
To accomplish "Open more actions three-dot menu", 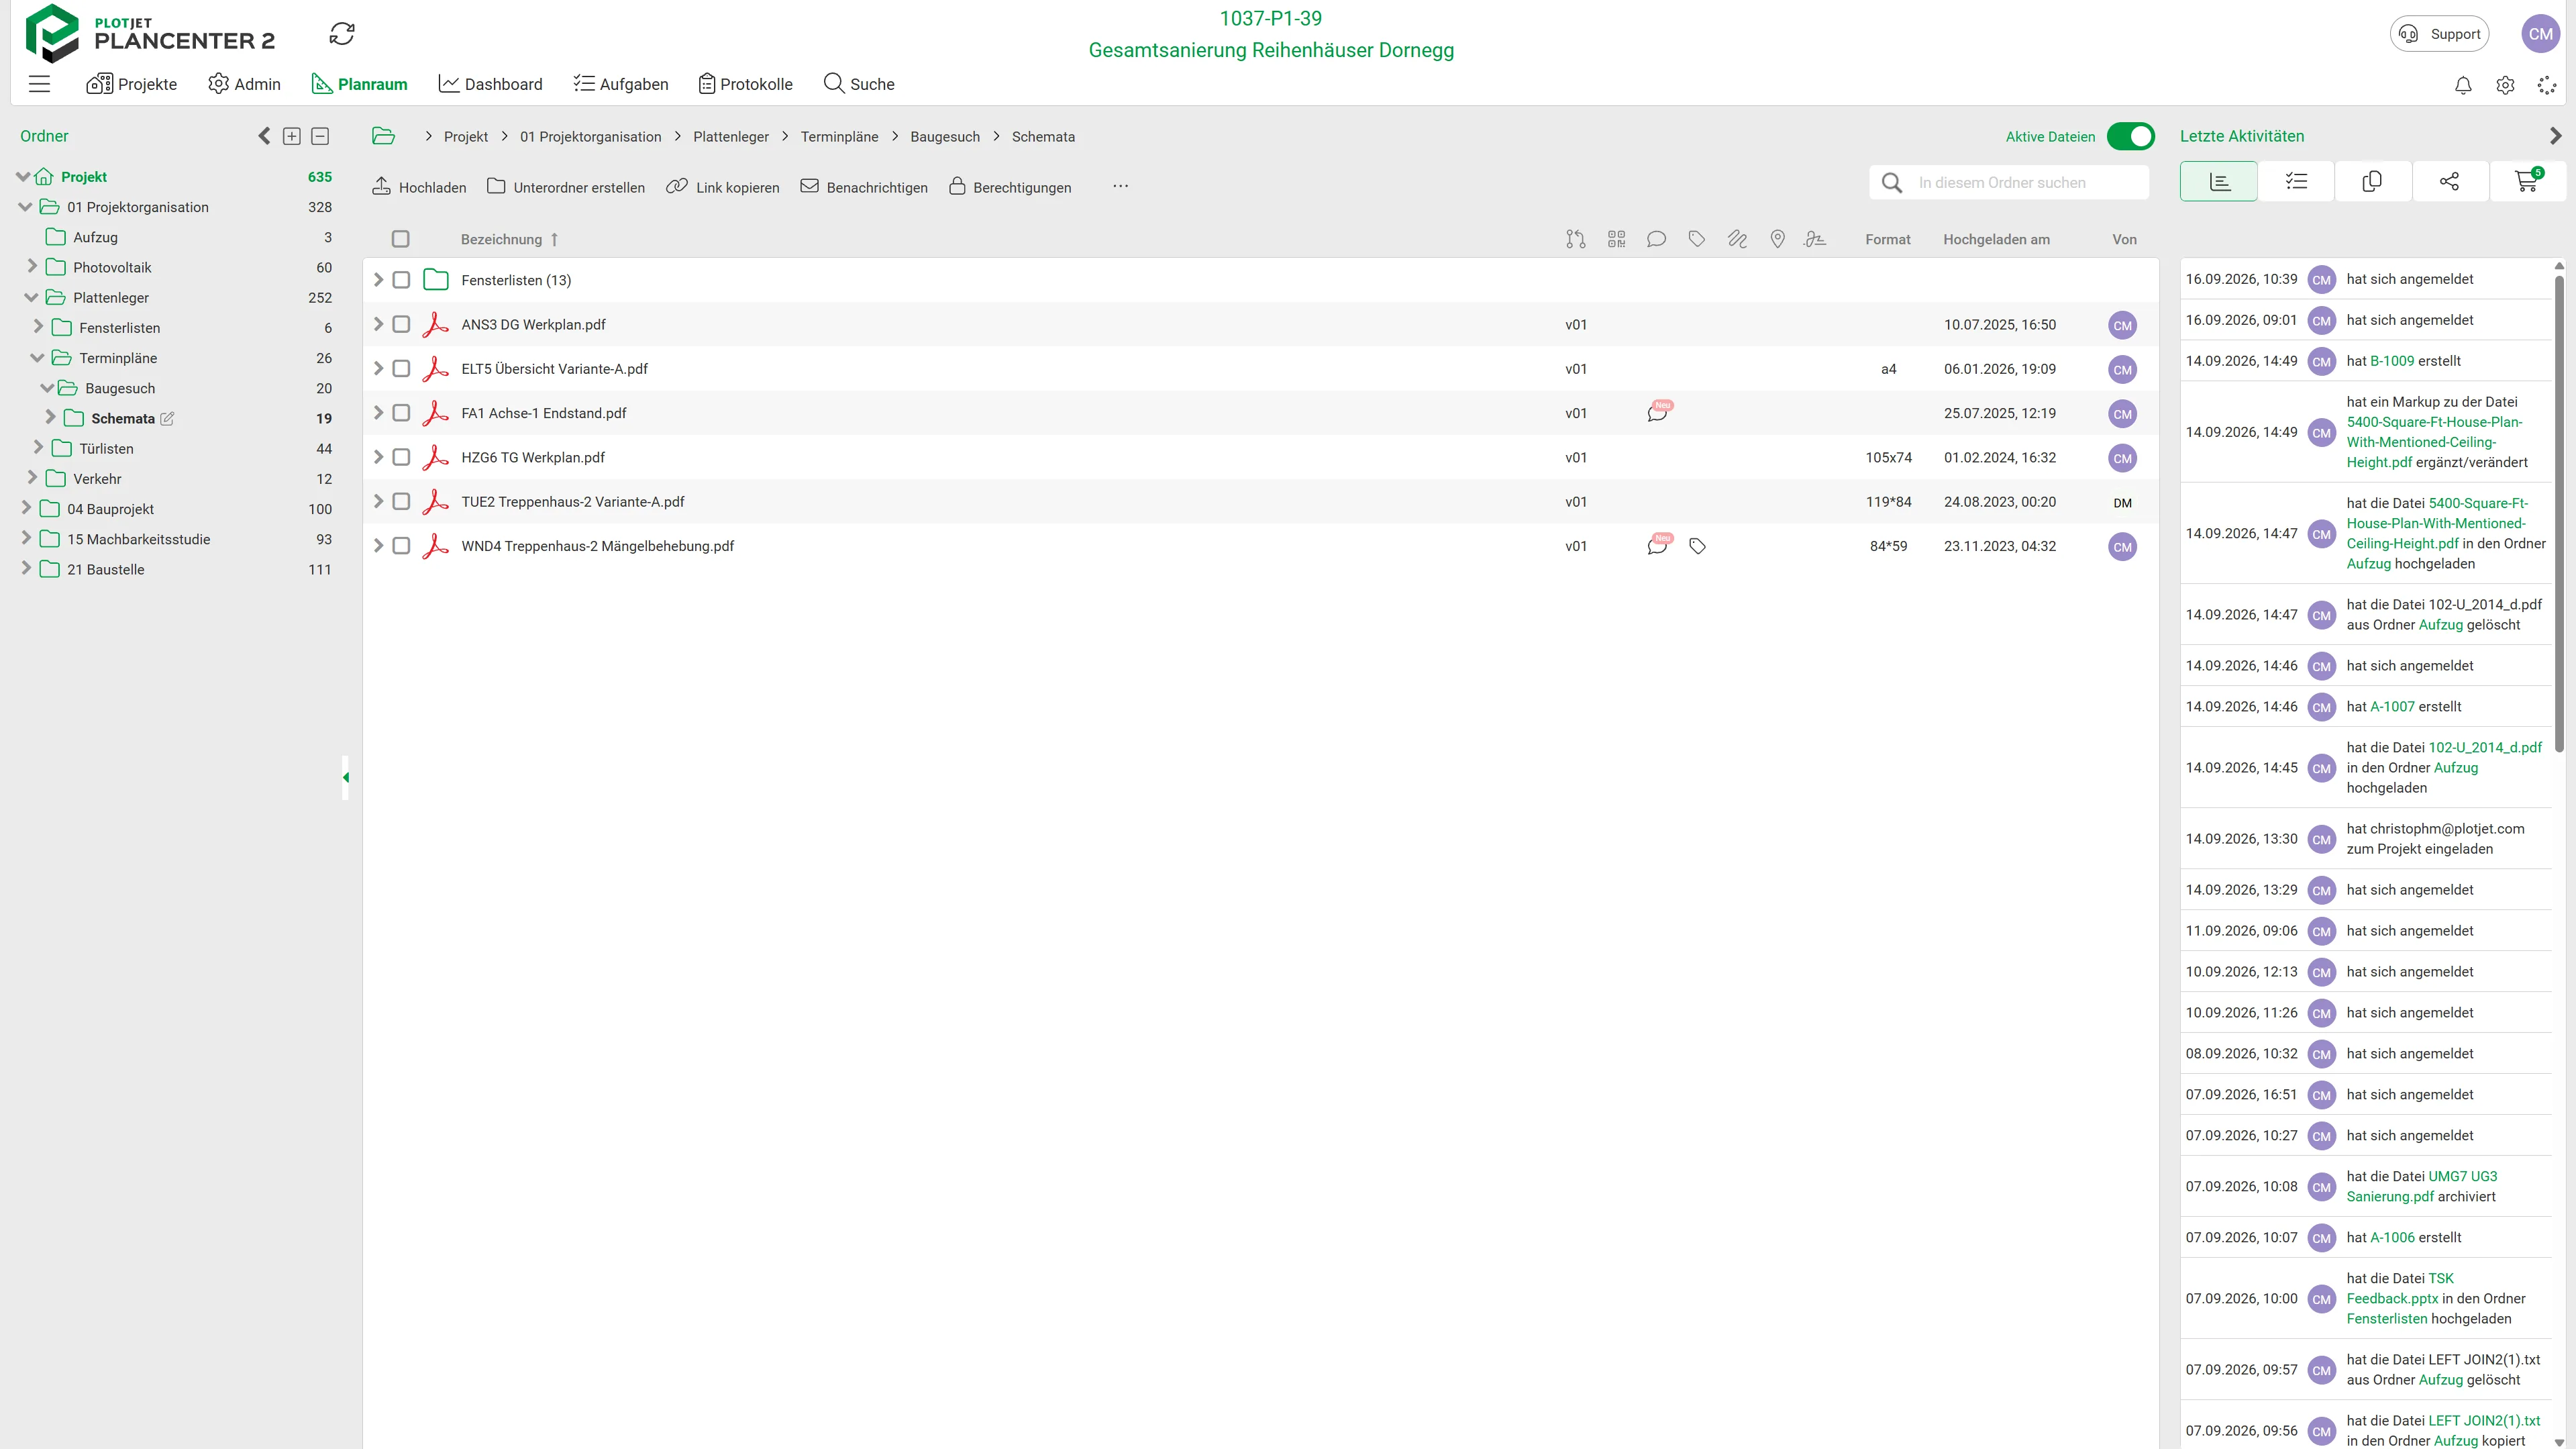I will 1120,187.
